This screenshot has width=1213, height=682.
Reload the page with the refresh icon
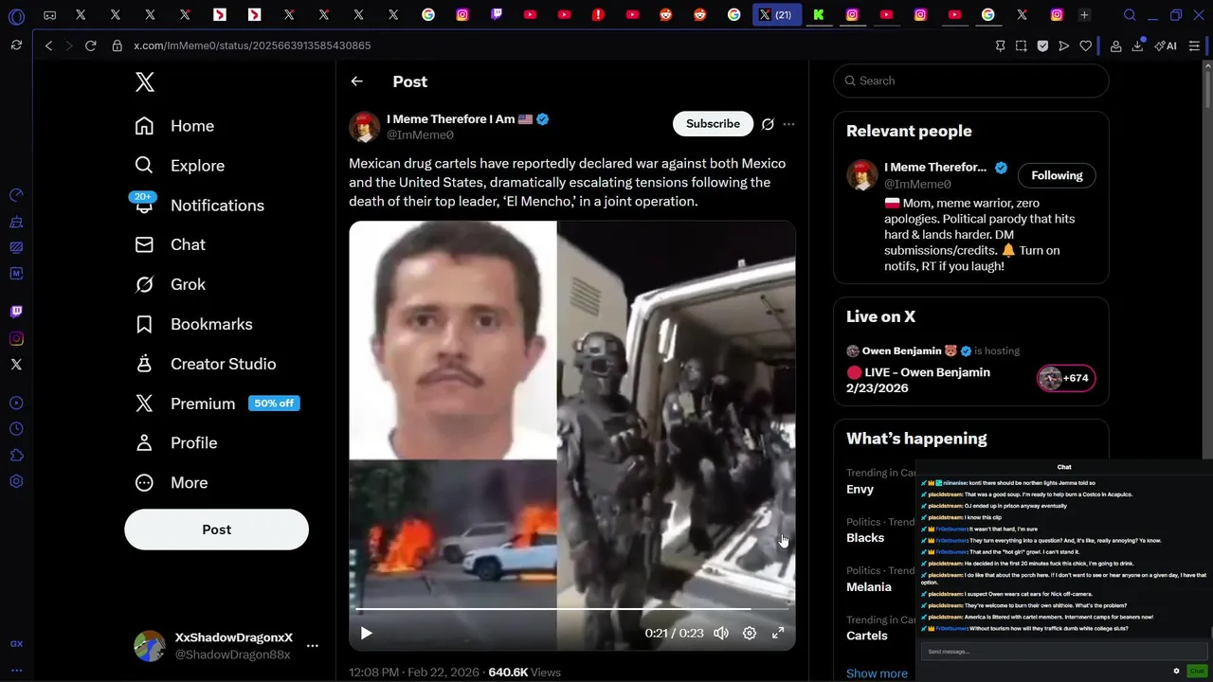(x=91, y=45)
